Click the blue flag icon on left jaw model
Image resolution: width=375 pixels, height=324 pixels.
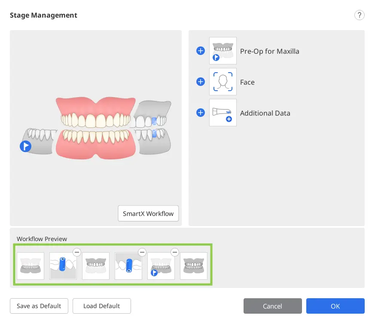(26, 146)
